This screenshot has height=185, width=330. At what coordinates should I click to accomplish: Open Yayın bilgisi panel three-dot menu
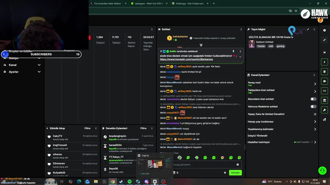coord(314,29)
